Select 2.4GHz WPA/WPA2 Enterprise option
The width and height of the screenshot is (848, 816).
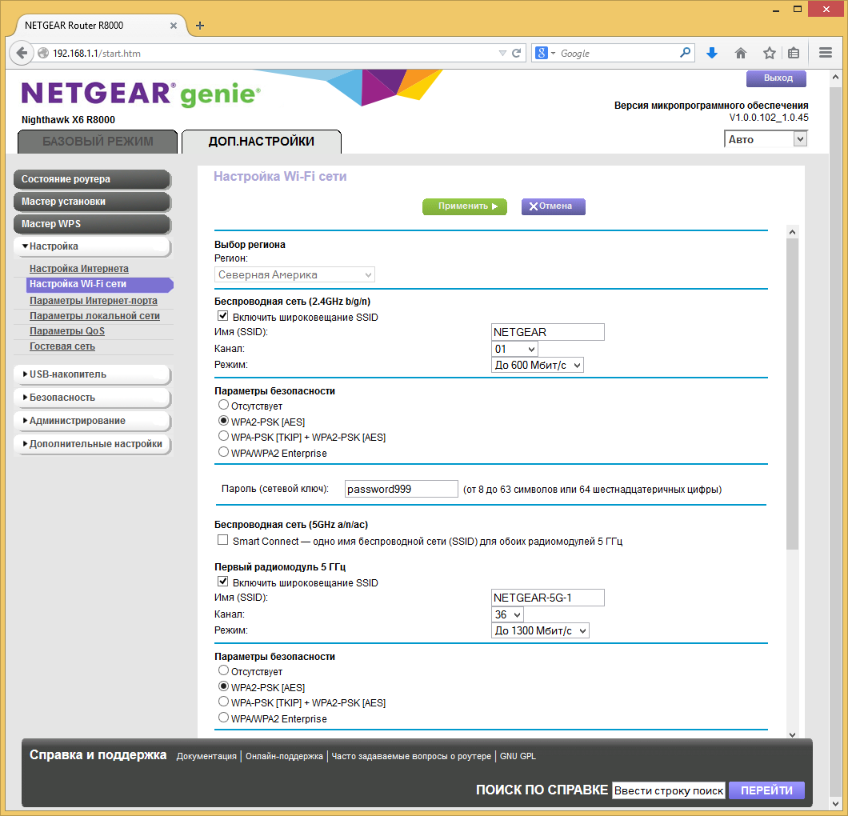tap(223, 452)
